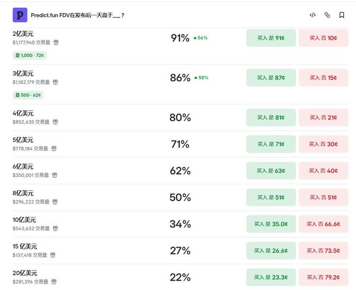Screen dimensions: 356x290
Task: Select the 15 亿美元 outcome label
Action: click(x=25, y=246)
